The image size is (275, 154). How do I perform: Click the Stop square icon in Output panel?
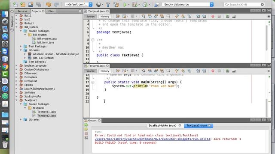pos(86,133)
